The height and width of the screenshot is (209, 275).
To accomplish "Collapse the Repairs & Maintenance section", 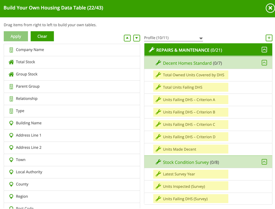I will (x=264, y=50).
